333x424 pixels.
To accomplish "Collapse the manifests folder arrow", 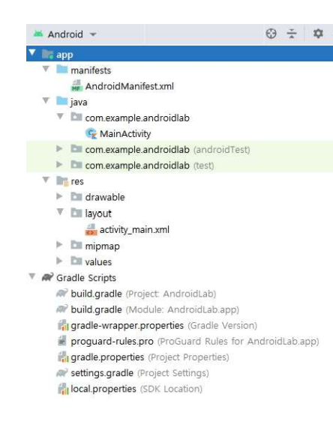I will [46, 69].
